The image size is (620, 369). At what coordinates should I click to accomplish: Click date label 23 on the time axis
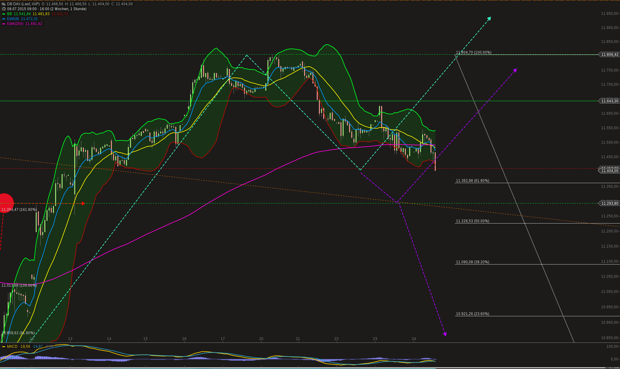[x=375, y=339]
